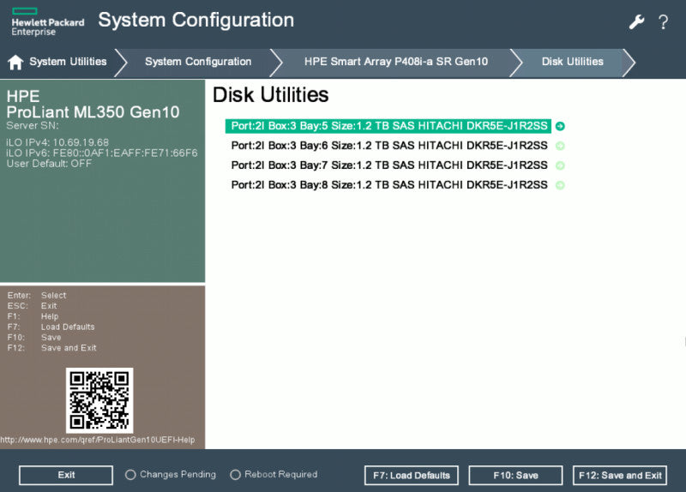Click the Hewlett Packard Enterprise logo
Screen dimensions: 686x492
(48, 22)
